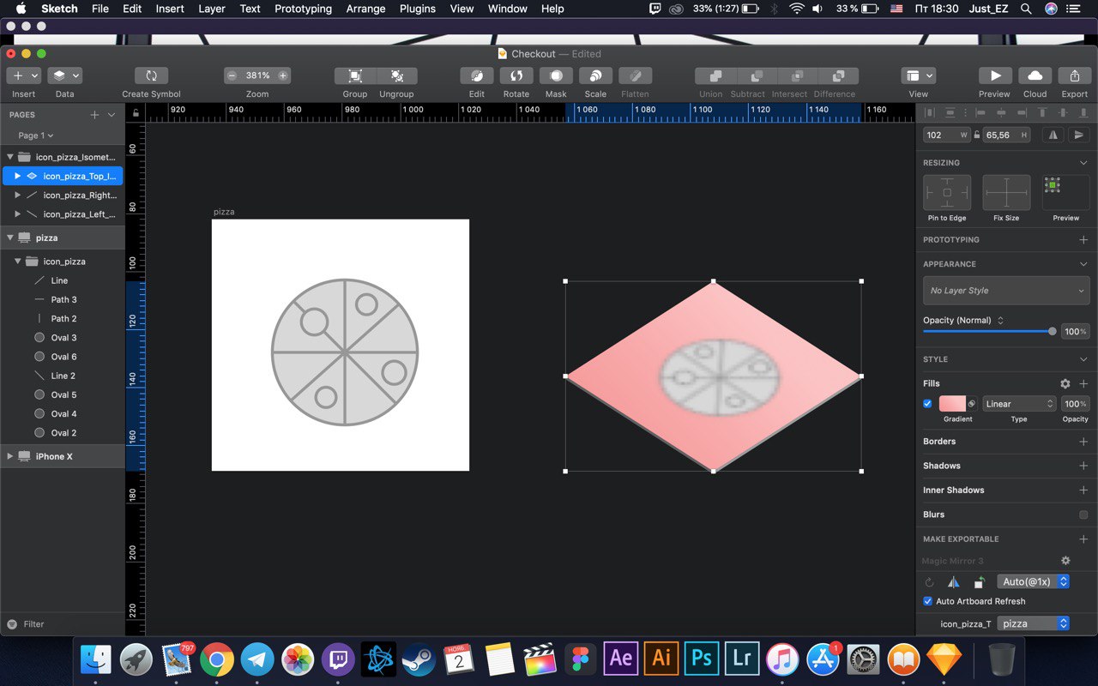Zoom out with the minus button
Screen dimensions: 1098x686
232,75
